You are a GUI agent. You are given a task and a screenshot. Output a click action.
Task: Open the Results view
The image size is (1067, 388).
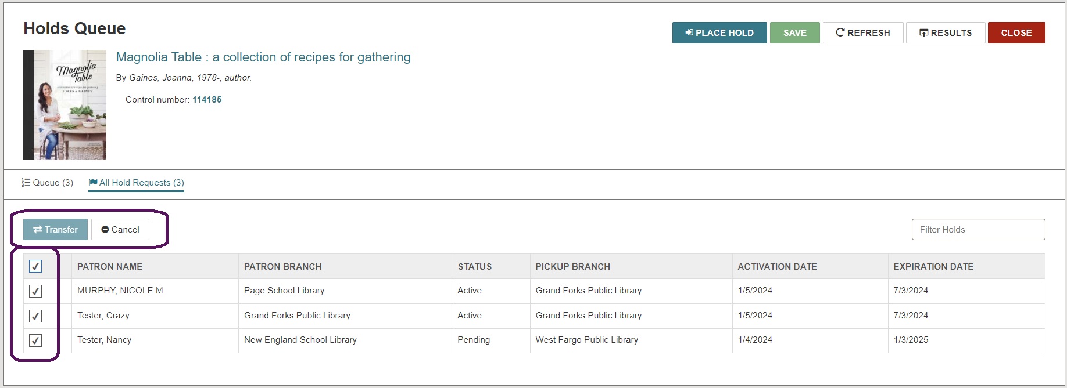pos(945,33)
